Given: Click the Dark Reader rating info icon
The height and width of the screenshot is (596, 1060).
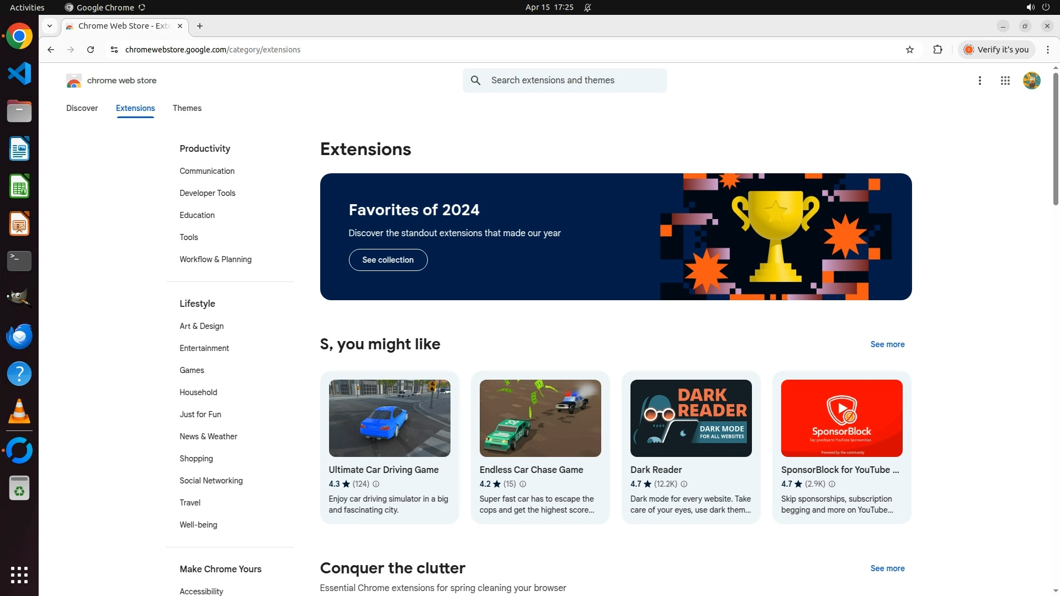Looking at the screenshot, I should pos(684,484).
